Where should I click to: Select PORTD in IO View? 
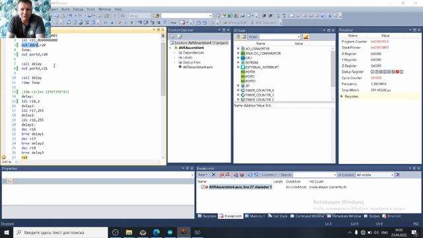point(250,81)
